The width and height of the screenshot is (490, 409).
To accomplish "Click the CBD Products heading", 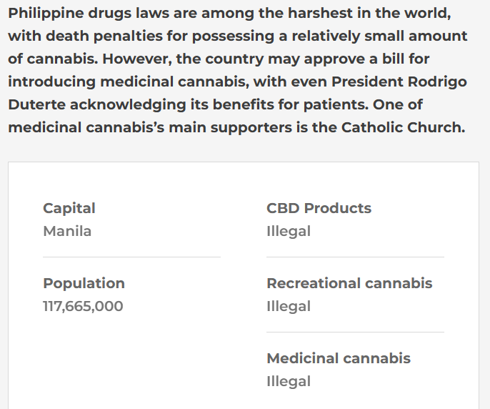I will click(x=319, y=208).
